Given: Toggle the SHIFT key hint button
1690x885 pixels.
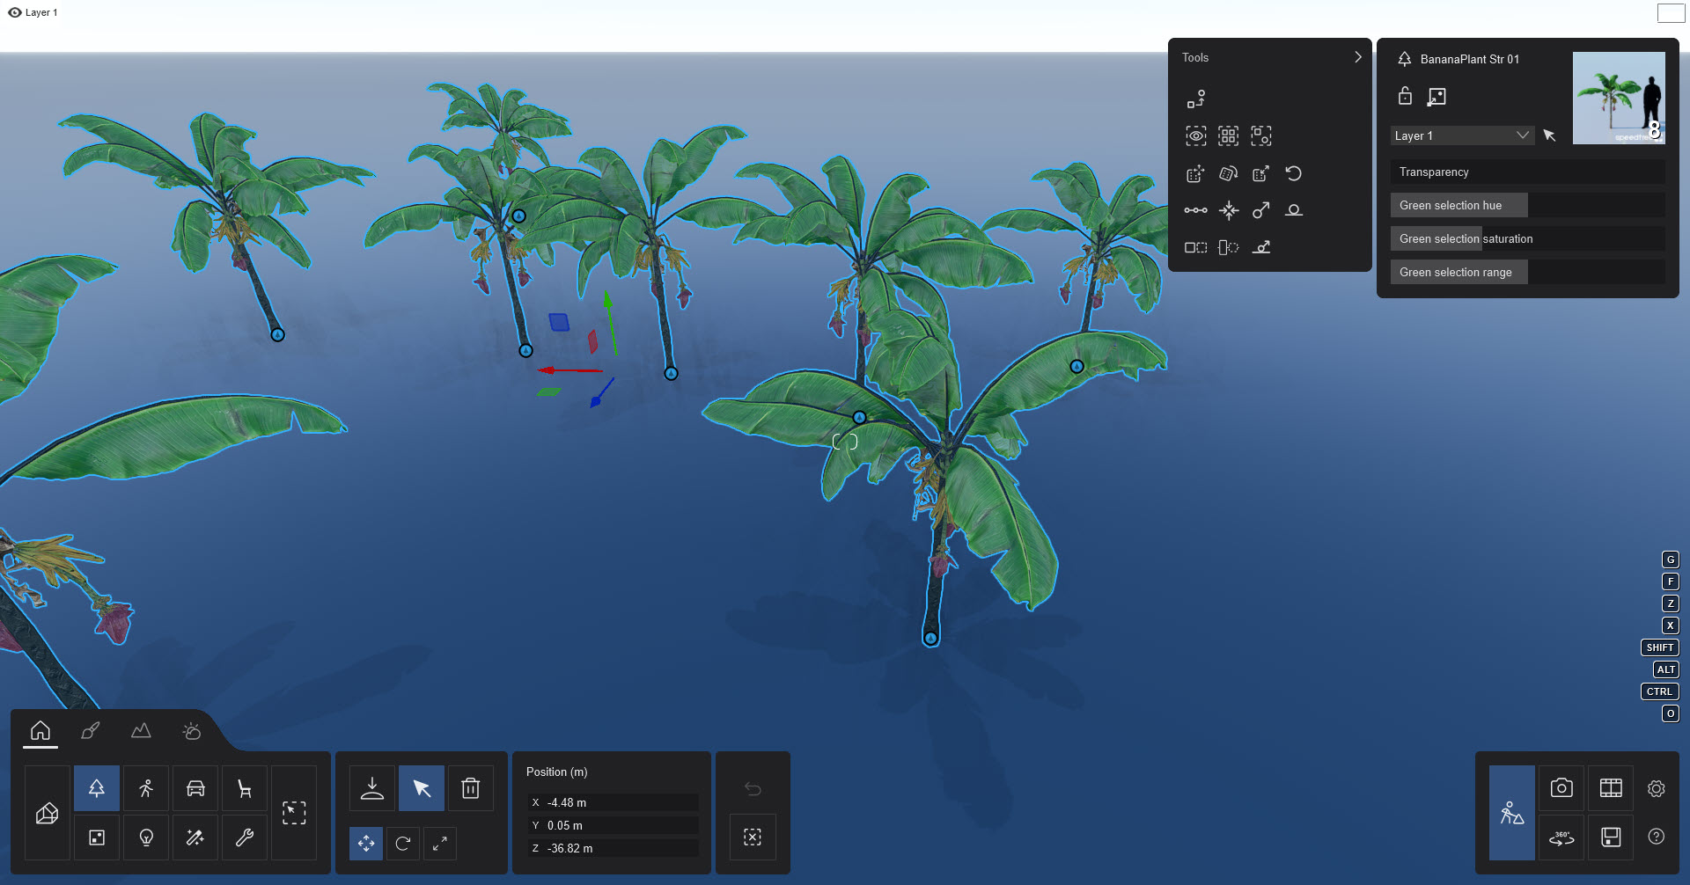Looking at the screenshot, I should click(x=1659, y=647).
